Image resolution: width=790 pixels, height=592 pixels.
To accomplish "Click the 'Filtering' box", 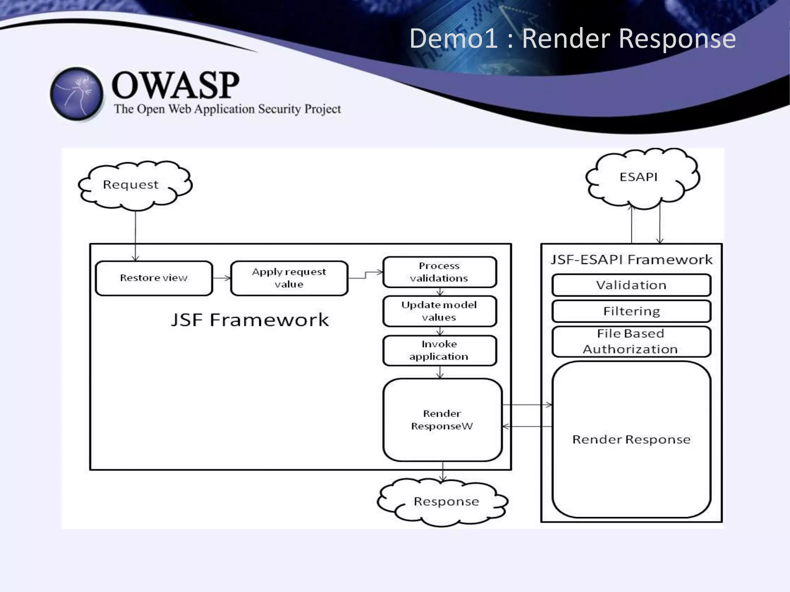I will 631,311.
